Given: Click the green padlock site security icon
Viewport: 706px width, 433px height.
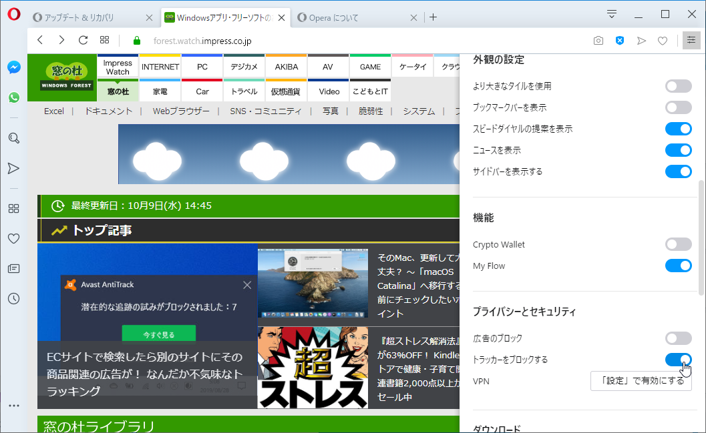Looking at the screenshot, I should point(137,41).
